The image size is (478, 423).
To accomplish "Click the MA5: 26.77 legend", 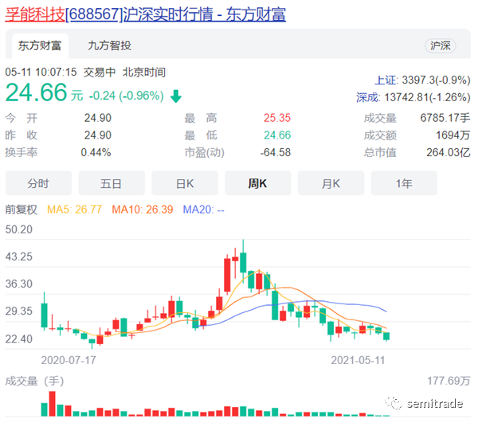I will coord(74,210).
